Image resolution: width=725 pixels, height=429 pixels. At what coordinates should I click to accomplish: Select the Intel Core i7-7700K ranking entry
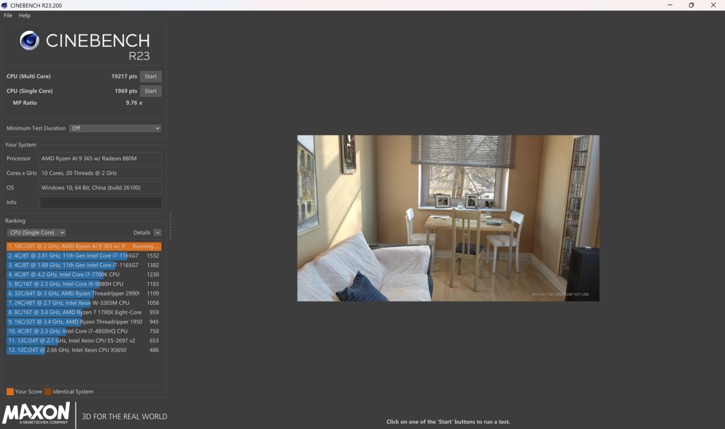click(x=83, y=274)
